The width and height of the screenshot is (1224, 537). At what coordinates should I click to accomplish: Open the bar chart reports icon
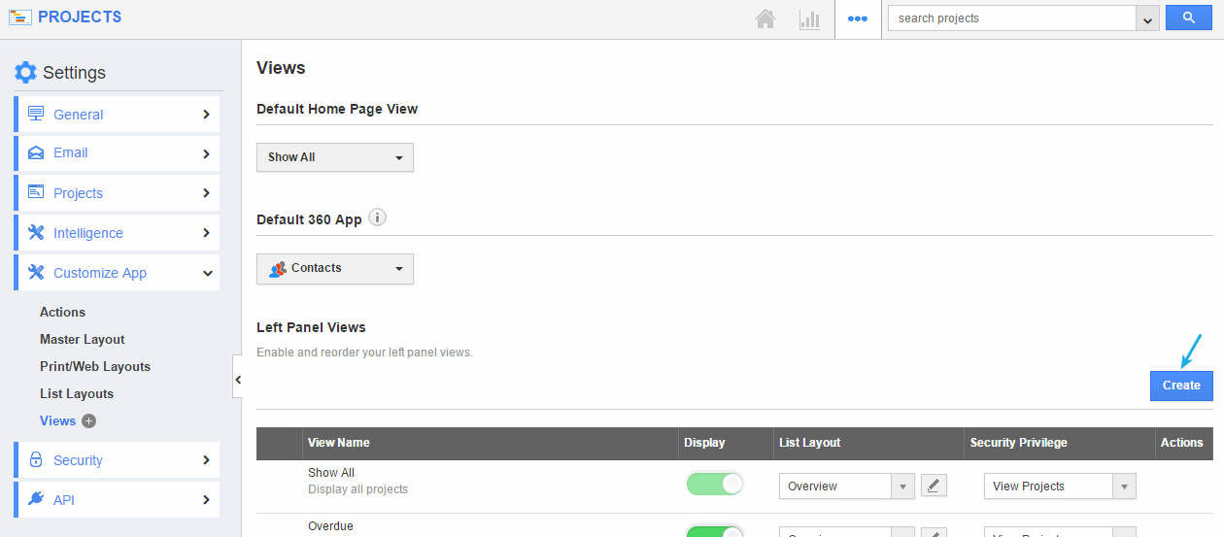pos(809,19)
